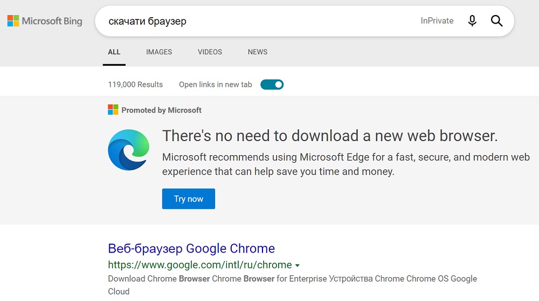Viewport: 539px width, 301px height.
Task: Follow the https://www.google.com/intl/ru/chrome URL link
Action: tap(200, 265)
